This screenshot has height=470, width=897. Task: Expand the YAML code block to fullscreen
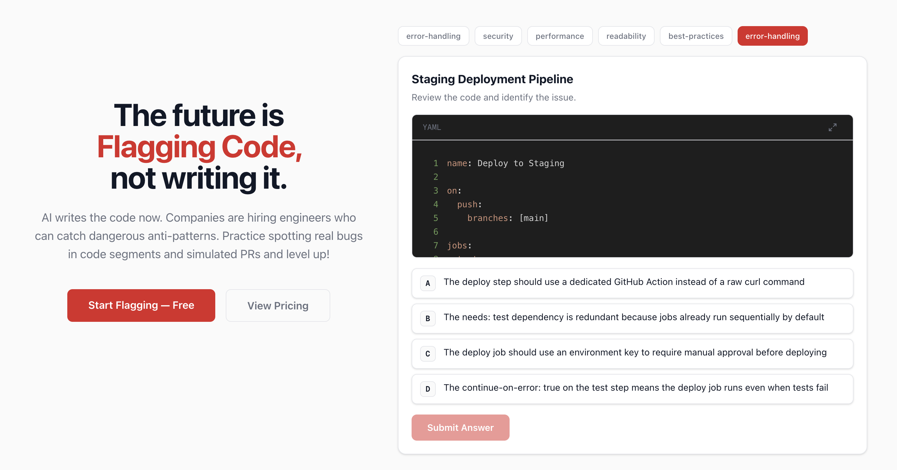coord(832,127)
